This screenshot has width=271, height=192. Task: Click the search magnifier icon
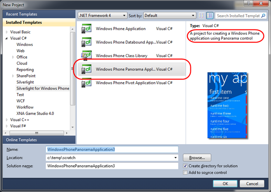[263, 16]
